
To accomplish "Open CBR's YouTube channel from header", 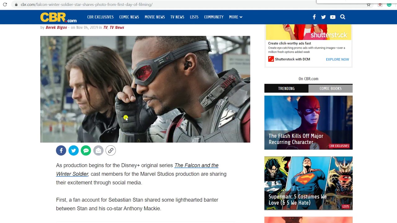I will pyautogui.click(x=333, y=17).
